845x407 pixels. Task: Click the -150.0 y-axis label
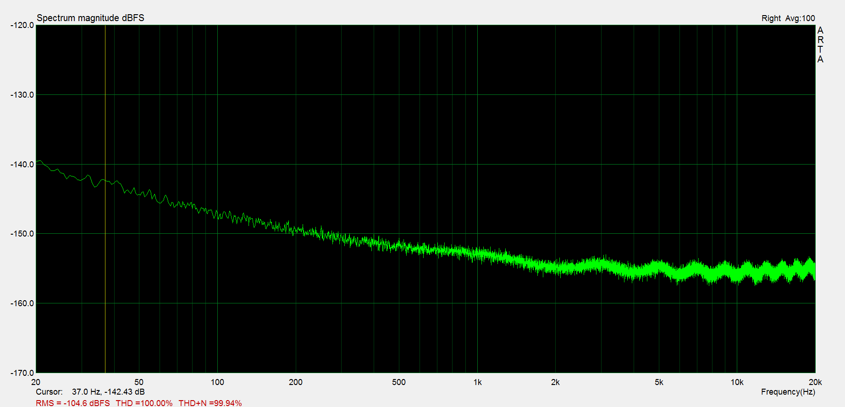click(x=22, y=234)
